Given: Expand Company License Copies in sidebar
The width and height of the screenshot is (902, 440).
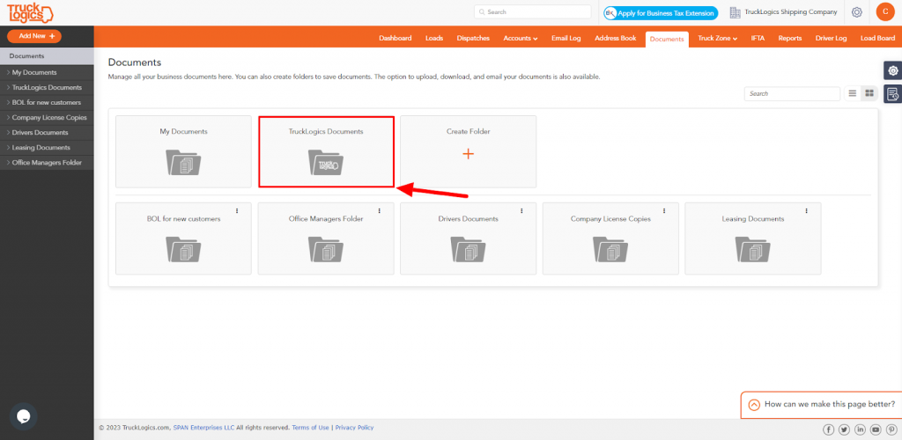Looking at the screenshot, I should click(47, 118).
